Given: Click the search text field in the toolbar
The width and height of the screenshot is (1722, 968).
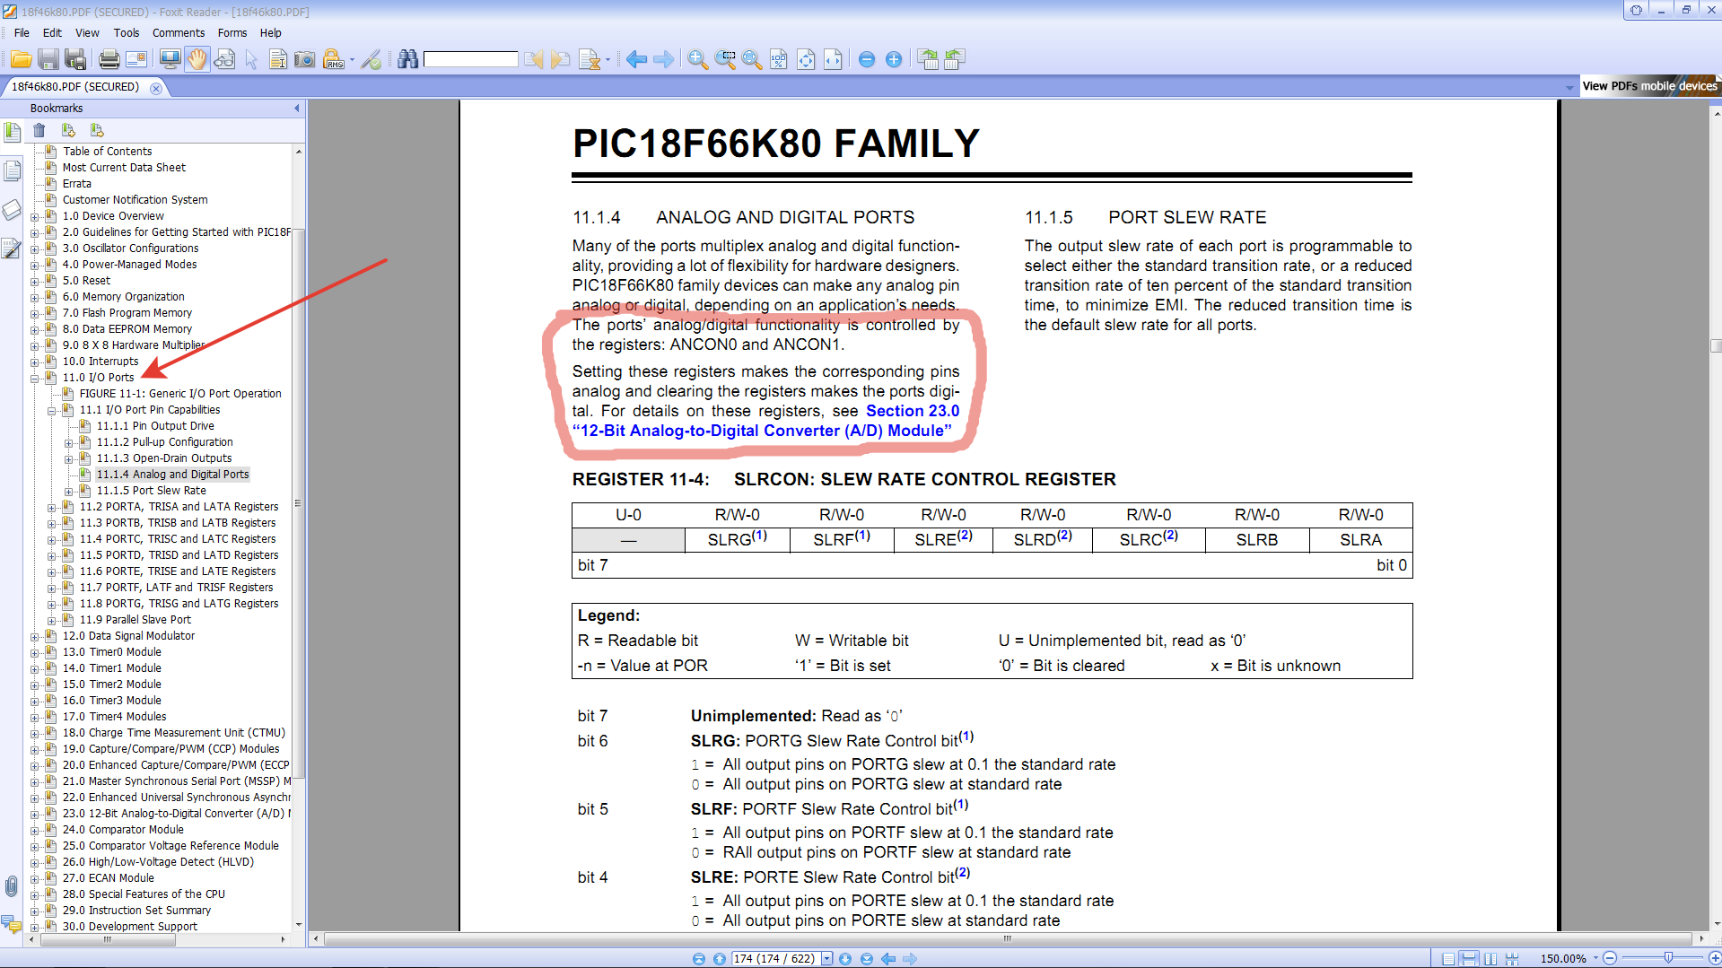Looking at the screenshot, I should [471, 60].
